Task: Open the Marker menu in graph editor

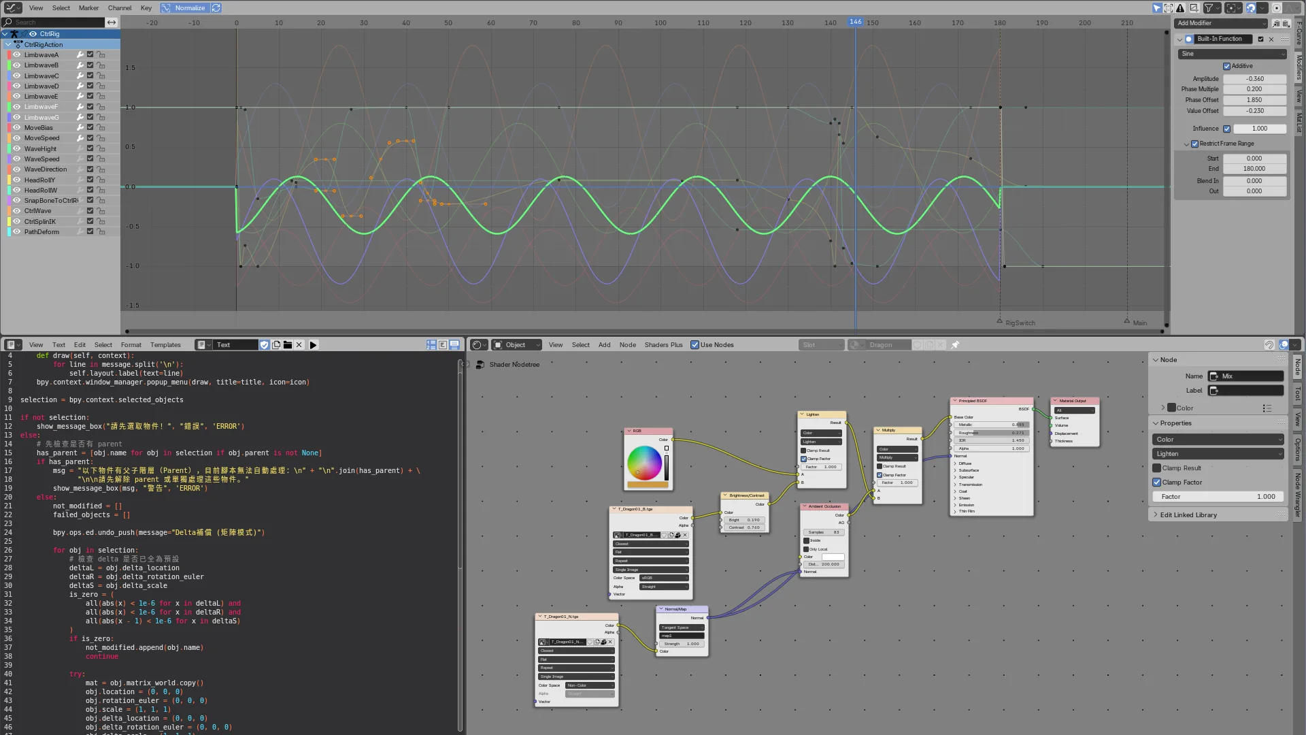Action: pos(88,8)
